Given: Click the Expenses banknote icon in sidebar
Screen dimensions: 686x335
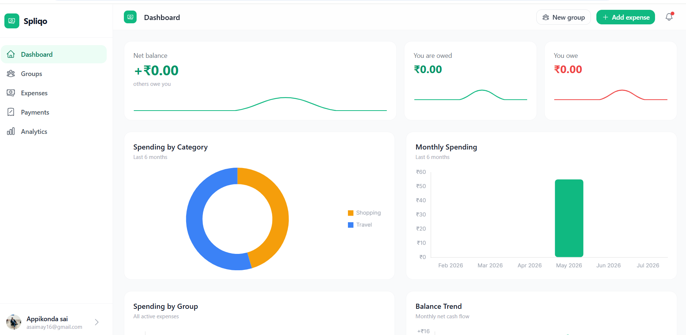Looking at the screenshot, I should pos(11,93).
